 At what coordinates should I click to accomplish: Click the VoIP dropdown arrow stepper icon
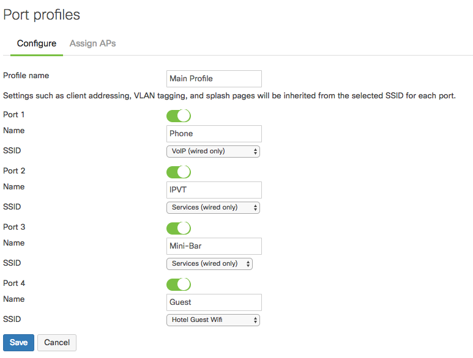[x=255, y=152]
